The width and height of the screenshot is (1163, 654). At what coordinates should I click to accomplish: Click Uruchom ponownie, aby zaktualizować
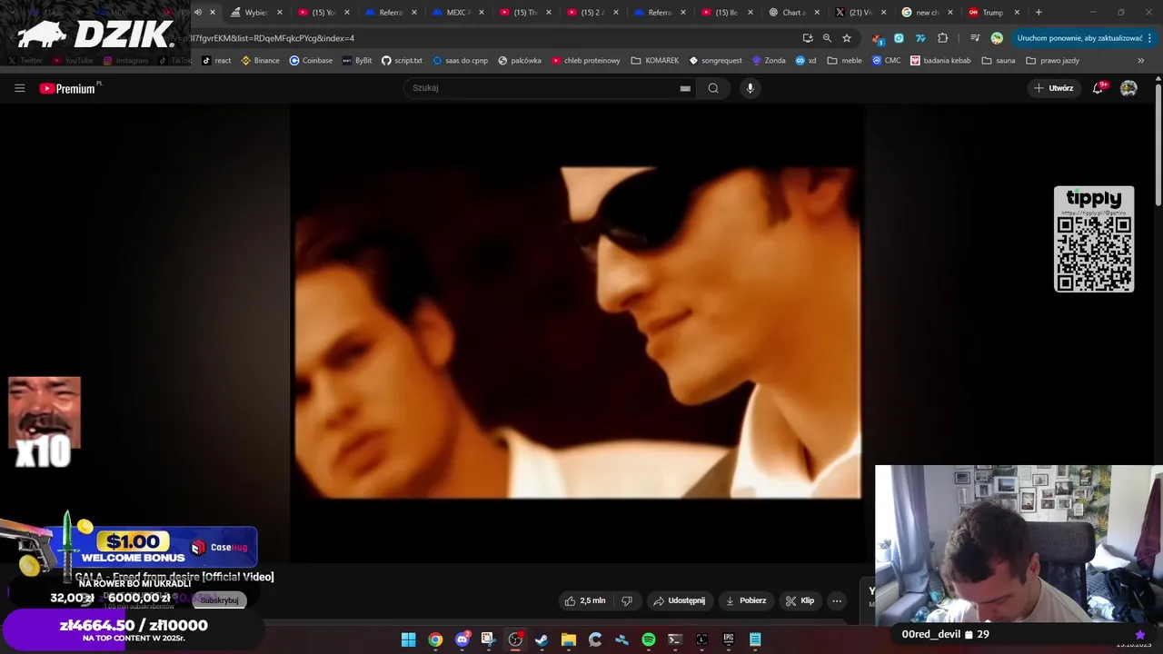[1079, 38]
